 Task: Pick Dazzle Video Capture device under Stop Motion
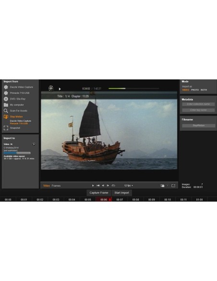coord(20,121)
